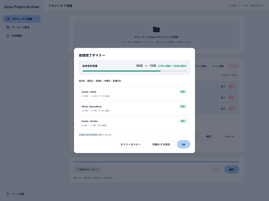The image size is (269, 201).
Task: Click the すべて解除 button
Action: tap(218, 66)
